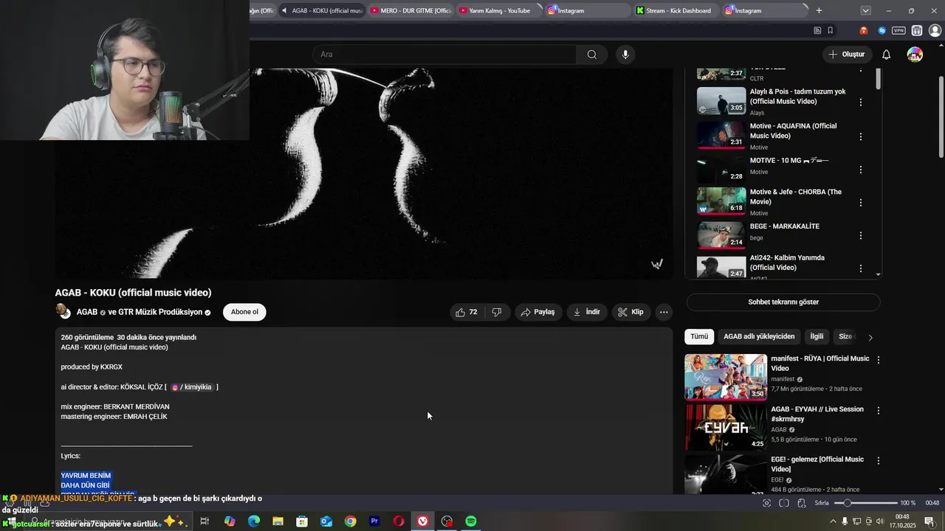The image size is (945, 531).
Task: Open the Shazam browser extension
Action: [882, 30]
